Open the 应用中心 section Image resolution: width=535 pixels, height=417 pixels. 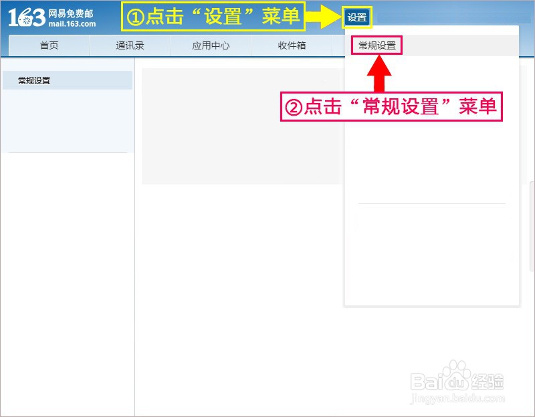click(211, 45)
